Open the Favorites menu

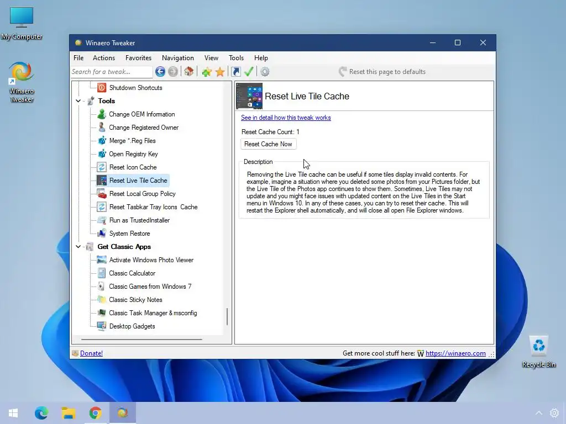tap(138, 58)
